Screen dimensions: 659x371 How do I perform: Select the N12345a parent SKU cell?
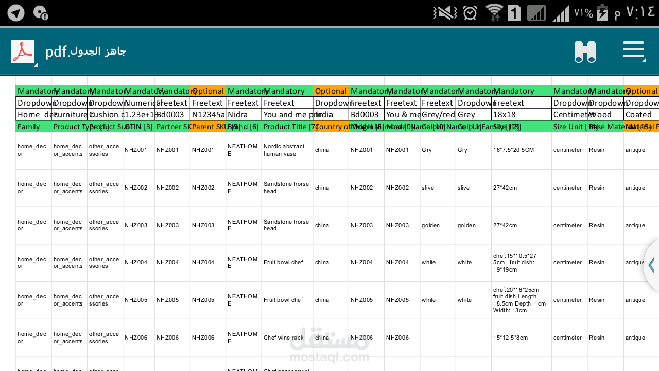[x=208, y=115]
